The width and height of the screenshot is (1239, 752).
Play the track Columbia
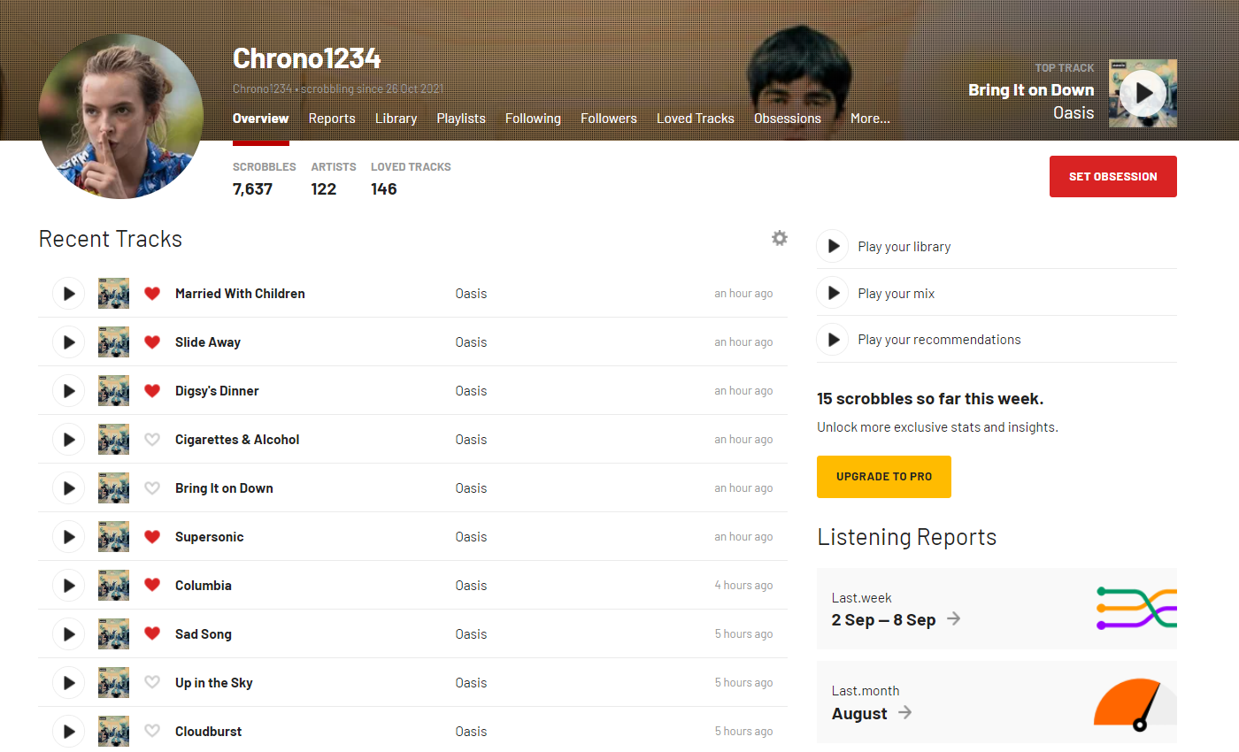(x=69, y=586)
